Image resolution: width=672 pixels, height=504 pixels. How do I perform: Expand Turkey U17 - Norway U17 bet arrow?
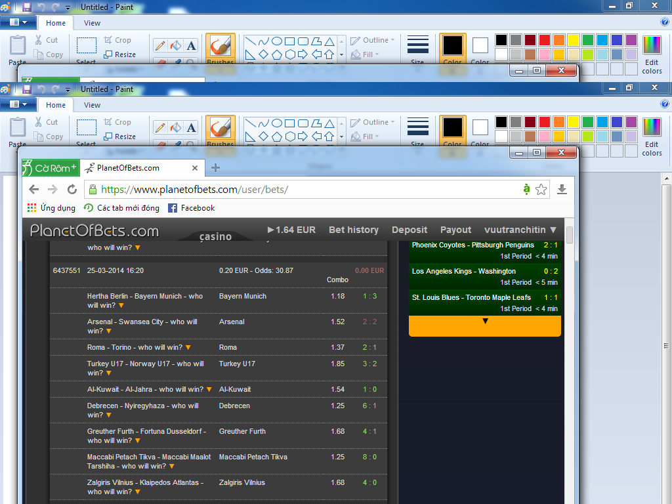click(x=109, y=373)
